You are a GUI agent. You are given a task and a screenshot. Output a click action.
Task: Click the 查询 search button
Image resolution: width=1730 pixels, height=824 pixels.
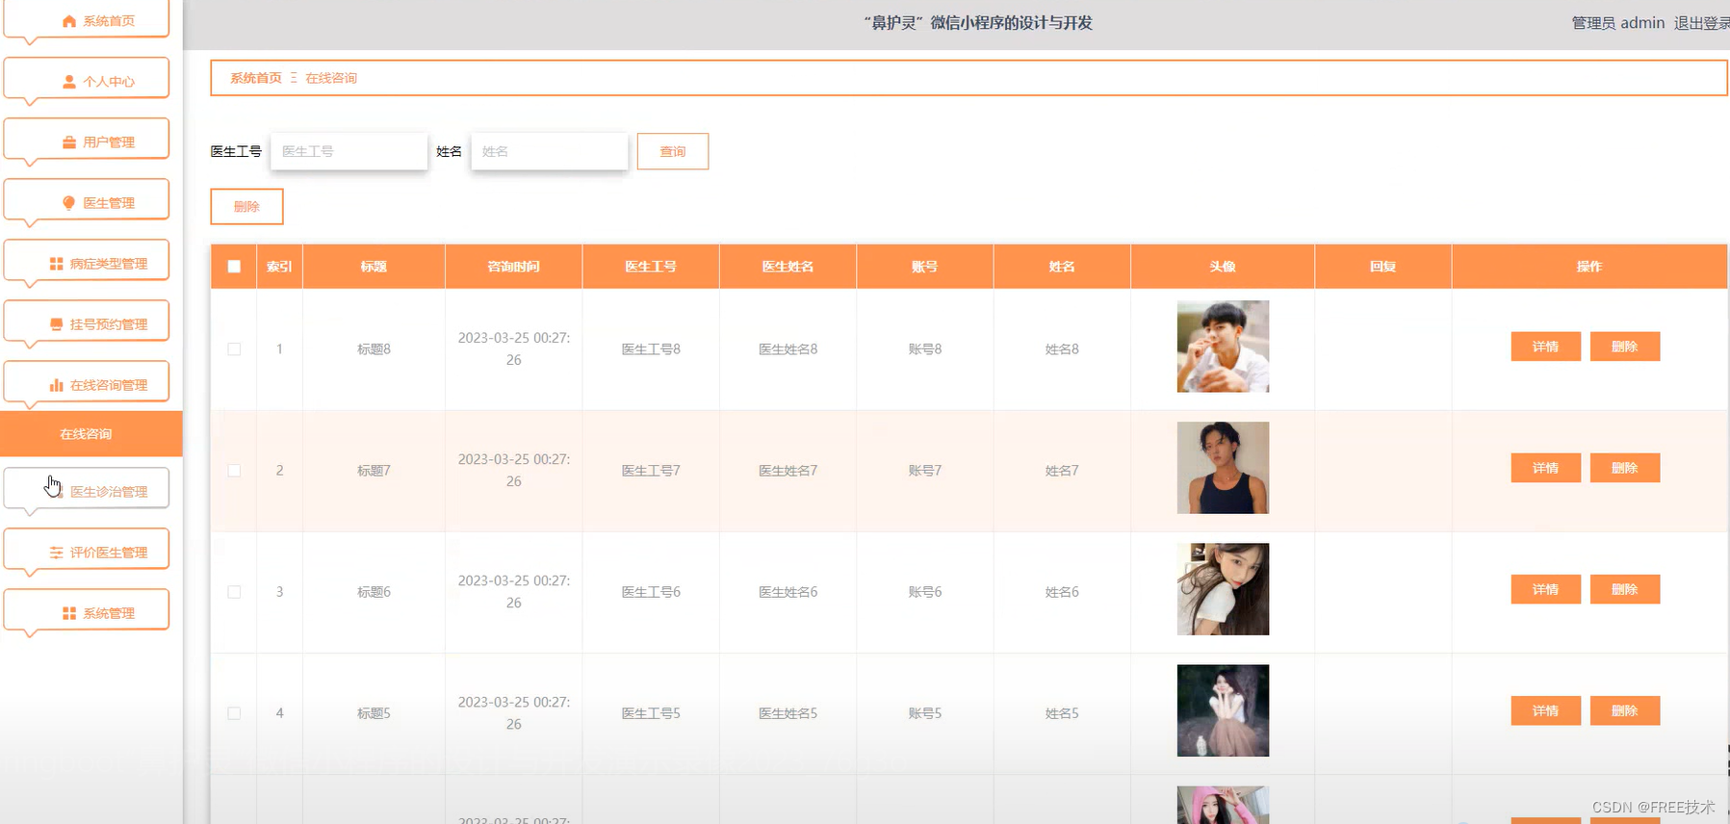coord(673,151)
